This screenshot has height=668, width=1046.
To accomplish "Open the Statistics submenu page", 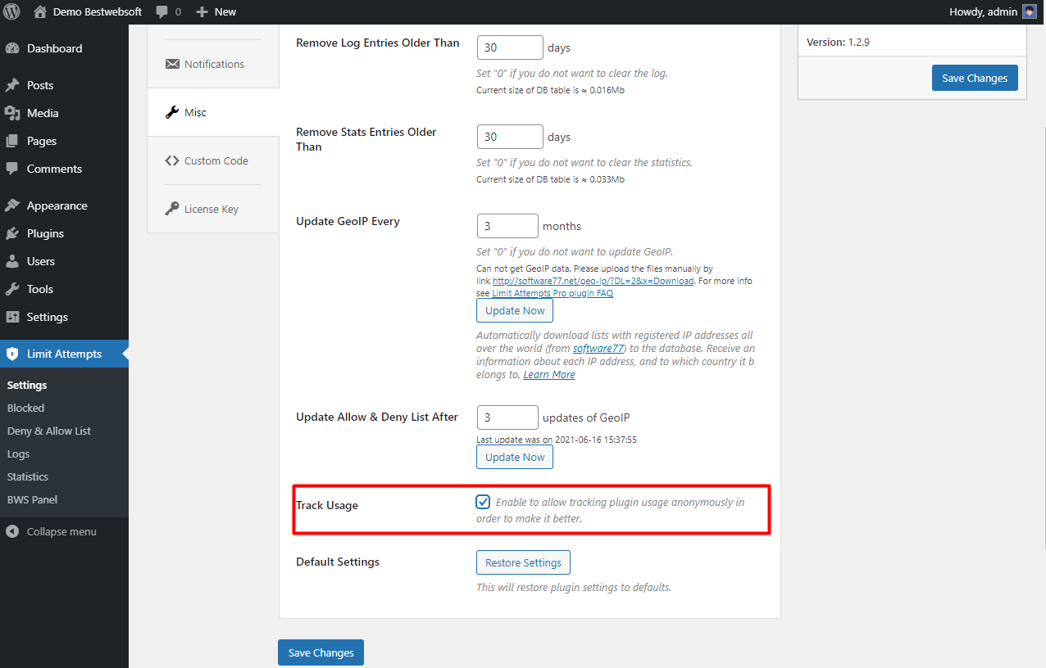I will [28, 476].
